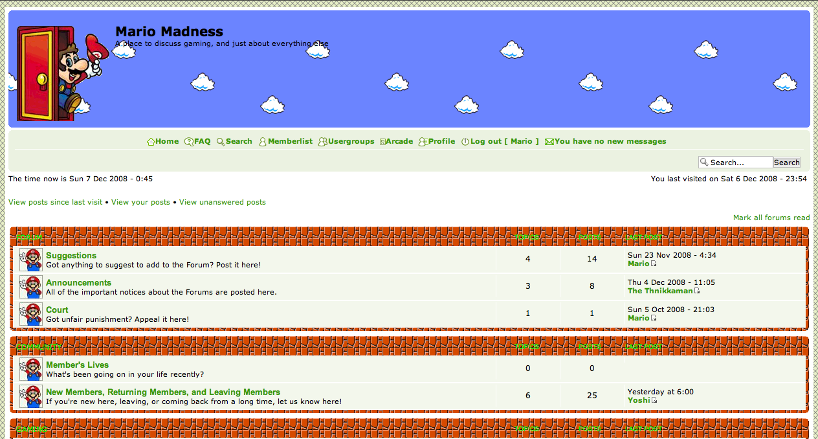Click the envelope messages icon
The width and height of the screenshot is (818, 439).
(x=549, y=142)
